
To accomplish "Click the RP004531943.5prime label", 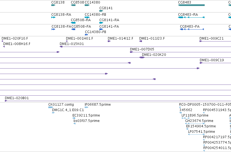I will point(217,110).
